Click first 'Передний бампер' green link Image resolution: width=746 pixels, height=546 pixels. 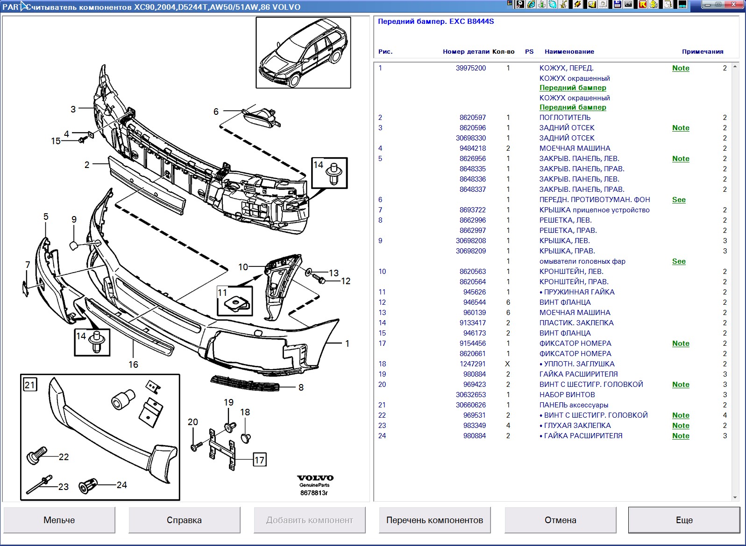point(573,88)
